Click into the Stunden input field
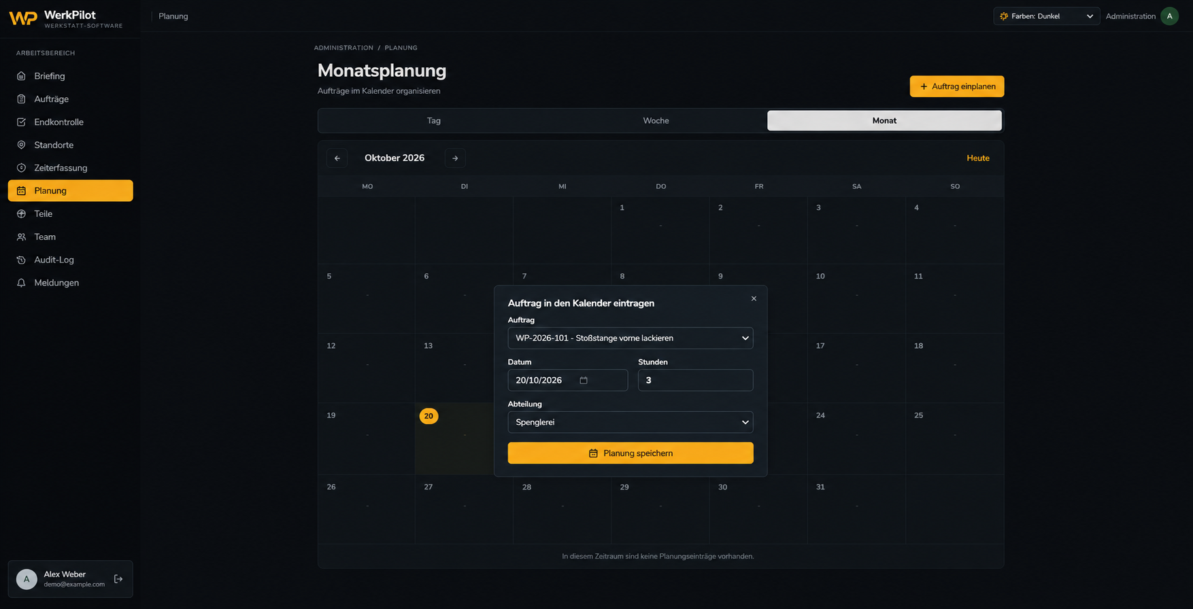Screen dimensions: 1193x609 click(x=696, y=380)
